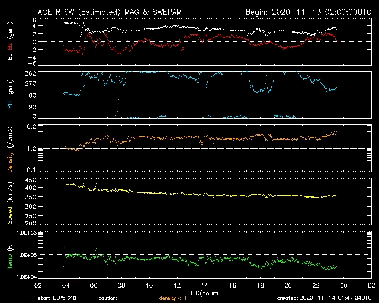379x303 pixels.
Task: Click the "18" hour tick label
Action: [x=261, y=285]
